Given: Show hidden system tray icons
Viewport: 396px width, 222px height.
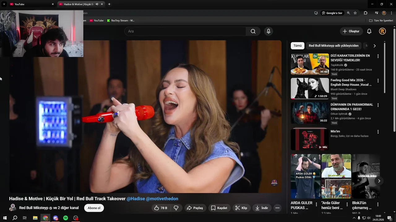Looking at the screenshot, I should [354, 218].
